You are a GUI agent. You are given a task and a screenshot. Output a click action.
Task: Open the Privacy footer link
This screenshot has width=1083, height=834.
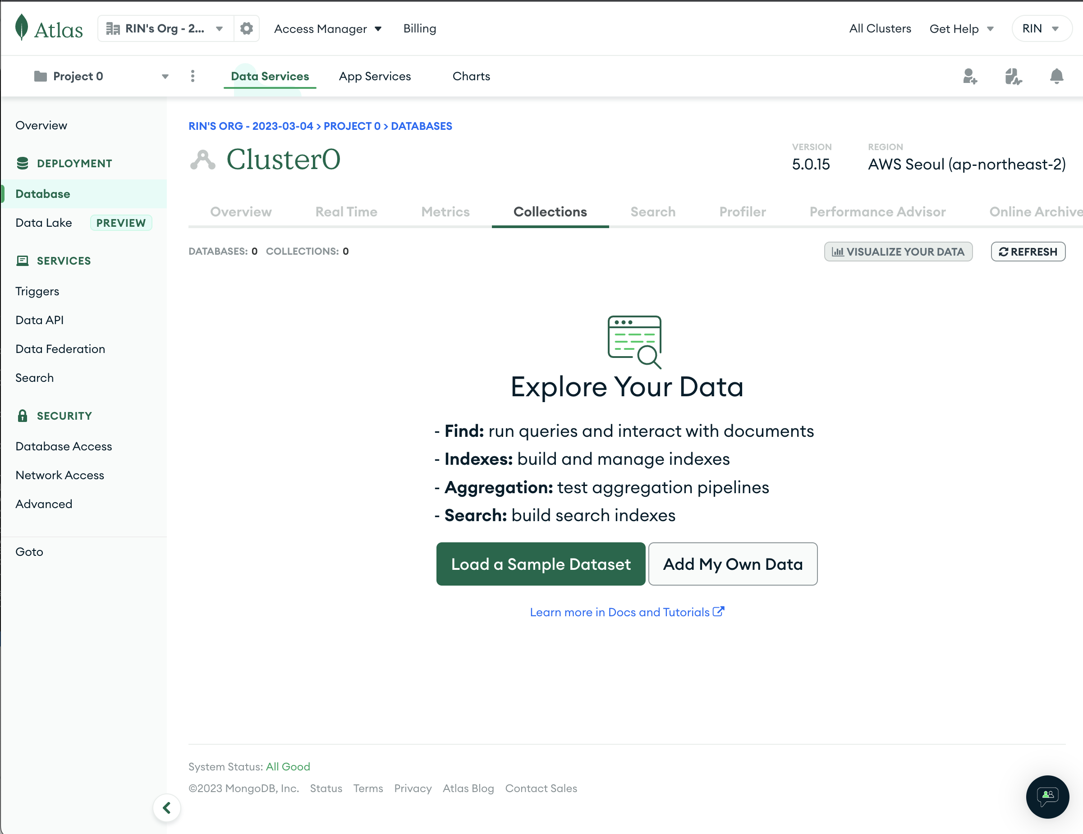413,788
